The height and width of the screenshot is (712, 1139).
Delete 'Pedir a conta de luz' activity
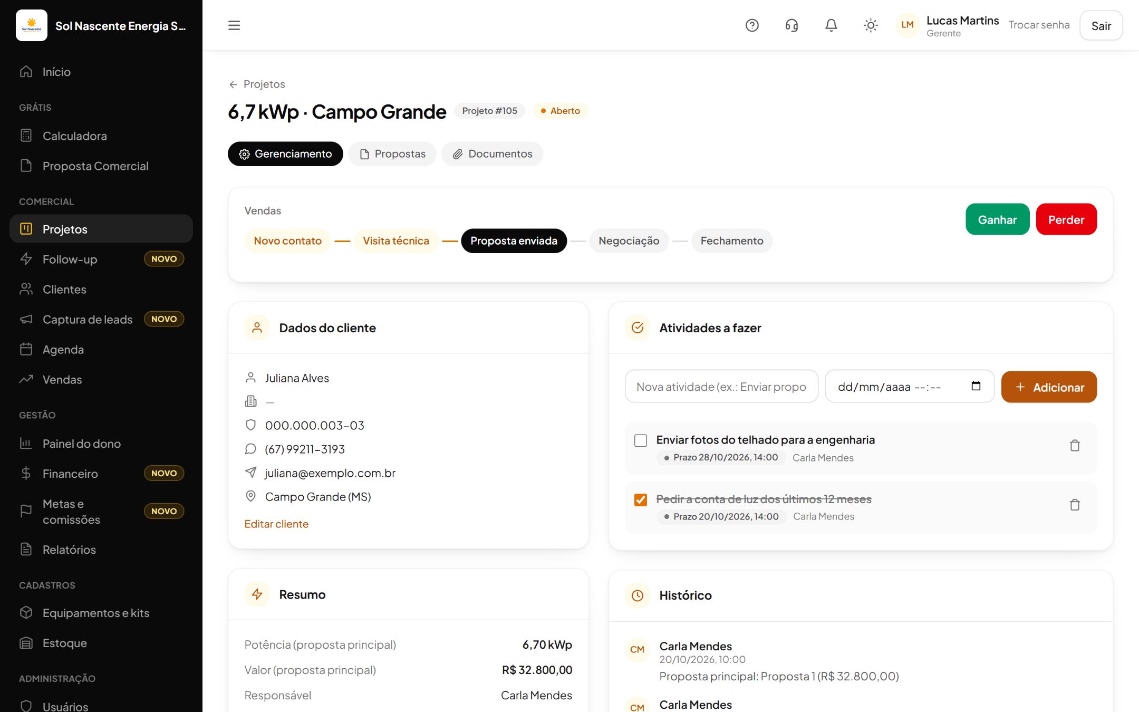pyautogui.click(x=1075, y=505)
